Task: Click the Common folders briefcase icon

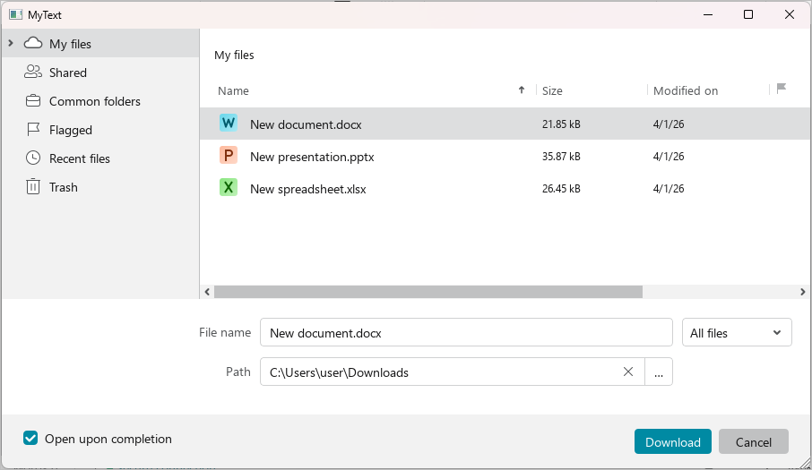Action: [x=33, y=101]
